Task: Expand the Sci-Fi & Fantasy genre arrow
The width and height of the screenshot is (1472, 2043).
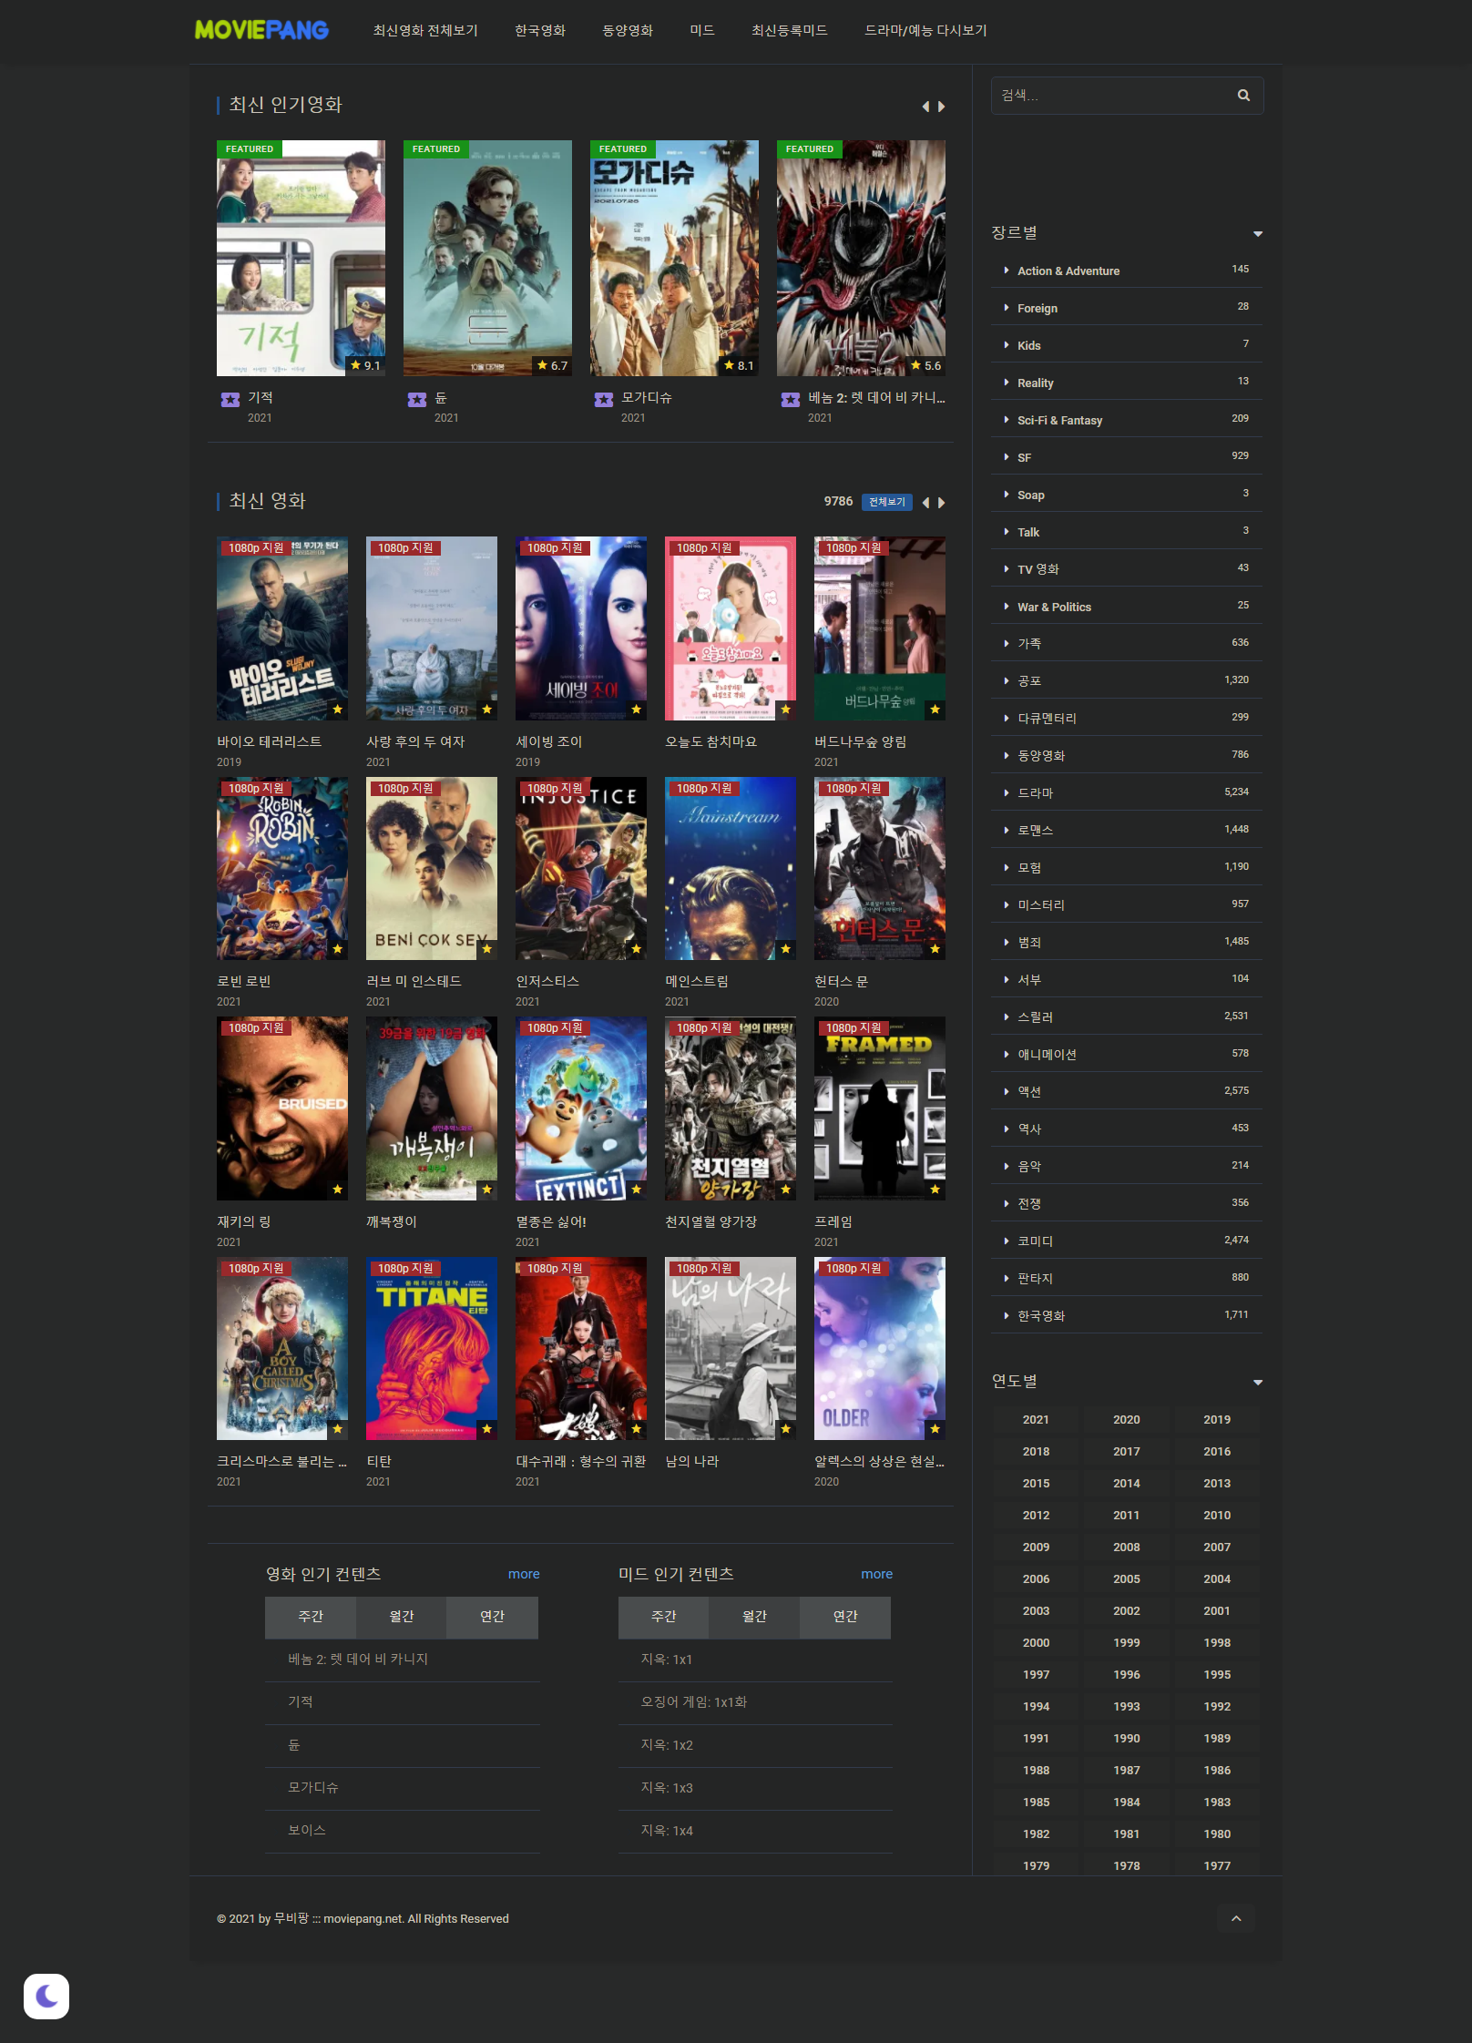Action: tap(1007, 420)
